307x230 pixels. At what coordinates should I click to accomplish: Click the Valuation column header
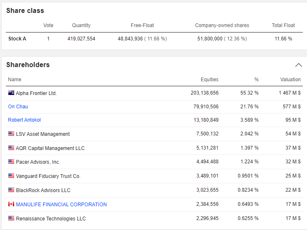click(290, 80)
